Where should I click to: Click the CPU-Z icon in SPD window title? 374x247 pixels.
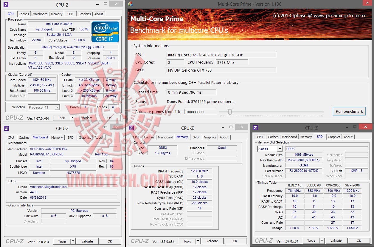[255, 128]
